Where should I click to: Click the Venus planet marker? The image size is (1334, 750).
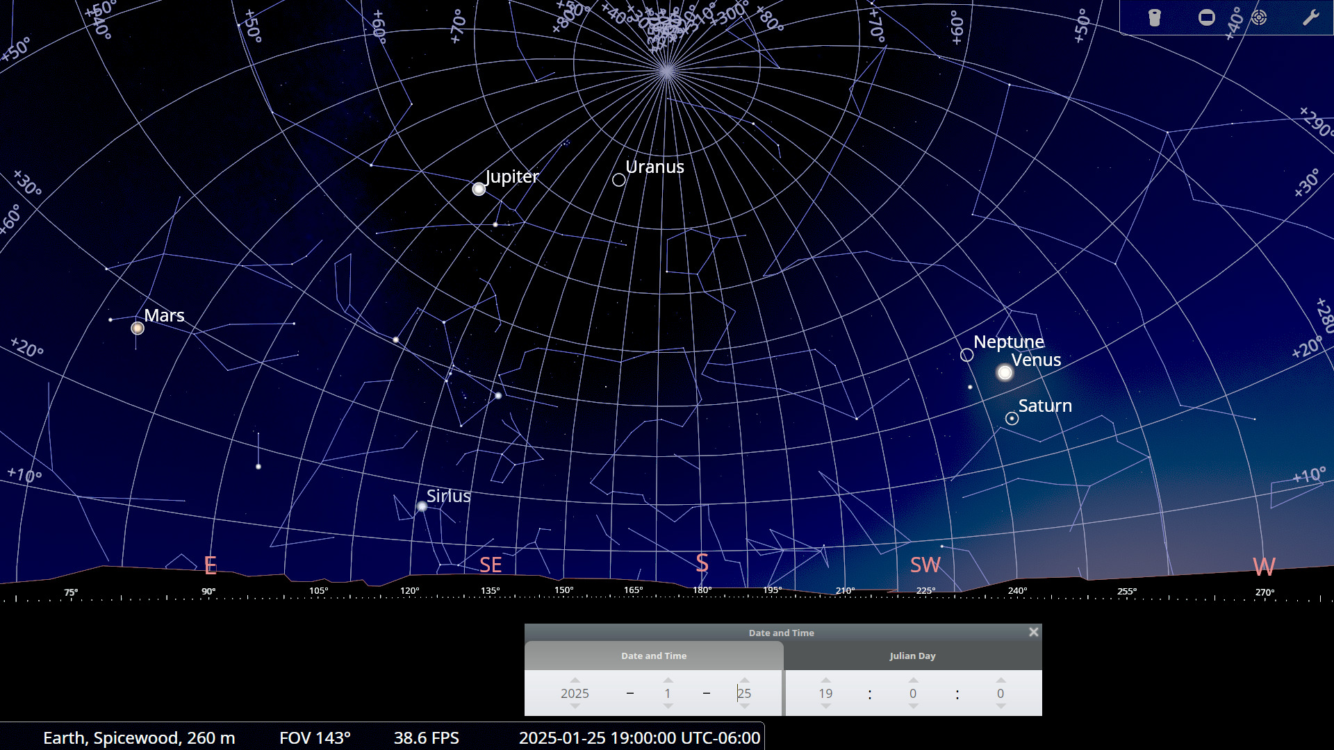1005,373
